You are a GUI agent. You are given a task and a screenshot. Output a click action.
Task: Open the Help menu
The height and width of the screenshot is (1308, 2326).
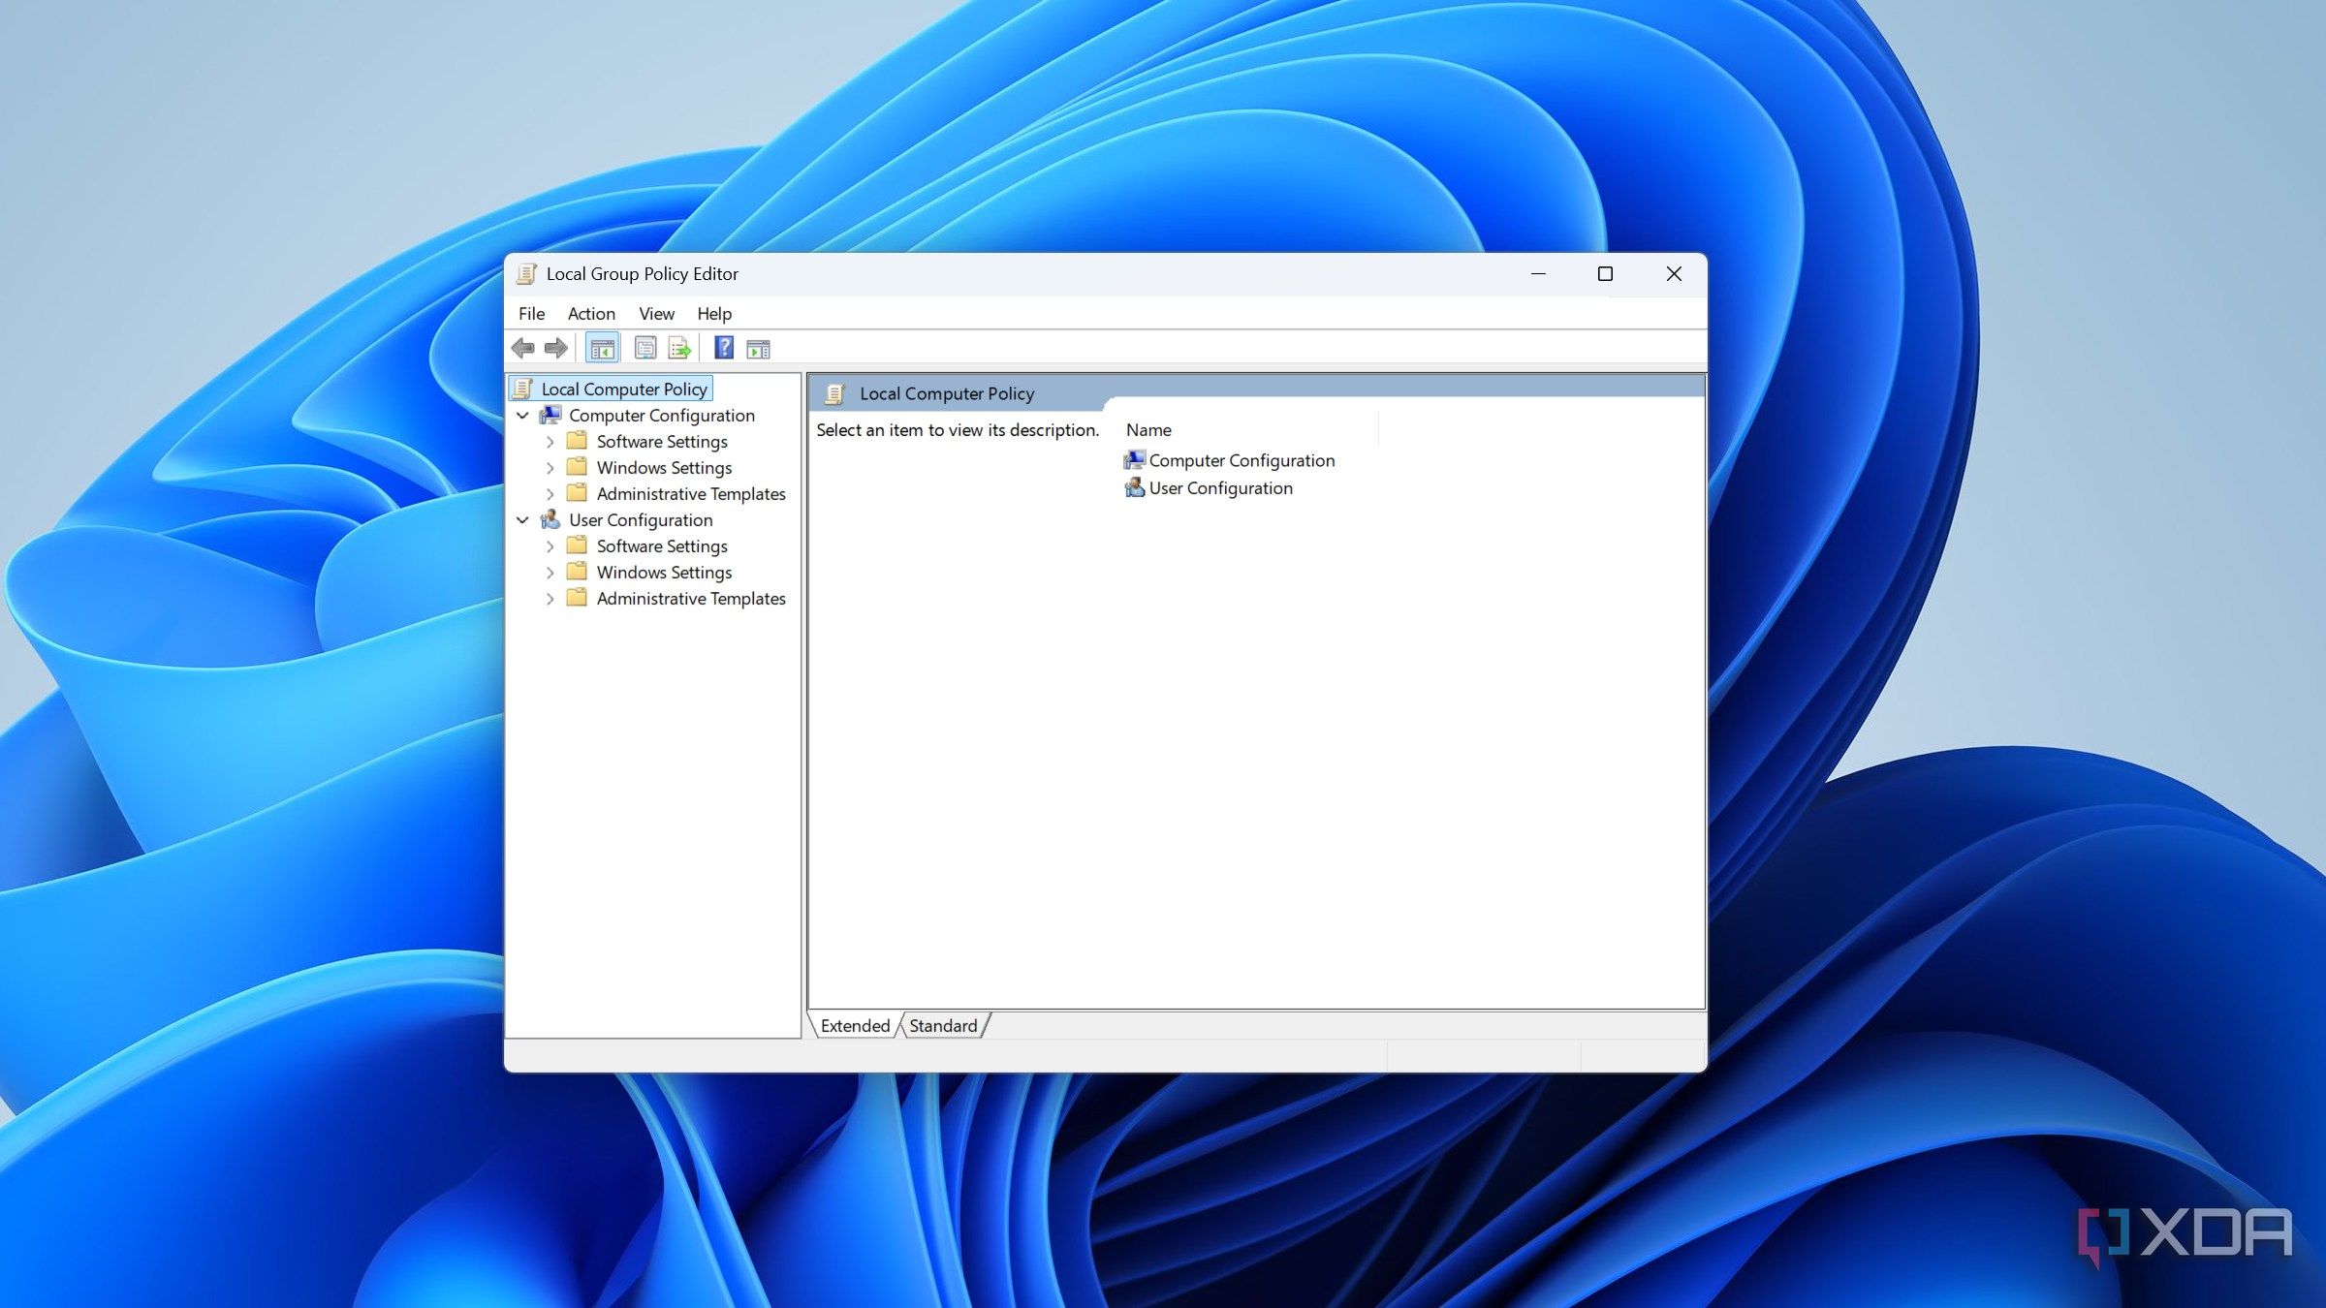click(x=714, y=314)
